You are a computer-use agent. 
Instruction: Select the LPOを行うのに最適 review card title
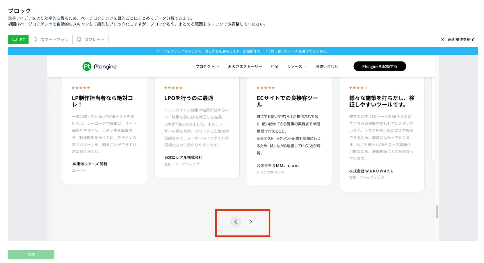click(189, 98)
